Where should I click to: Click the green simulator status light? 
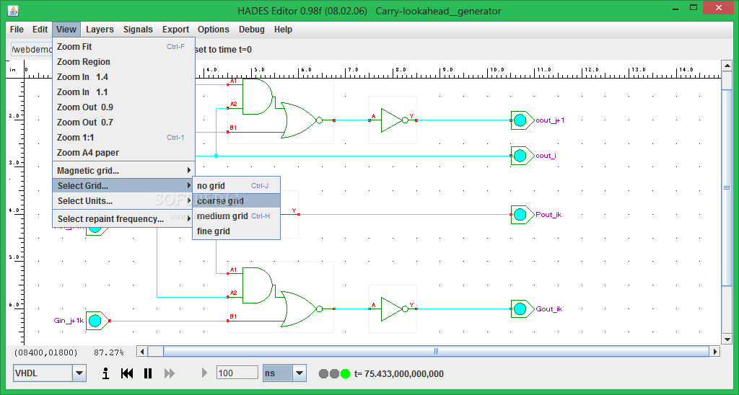click(346, 374)
